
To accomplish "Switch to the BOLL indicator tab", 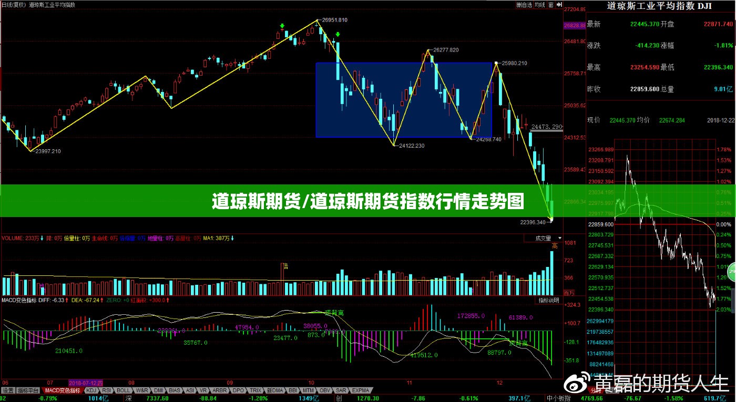I will [124, 390].
